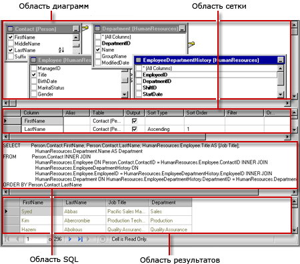Image resolution: width=300 pixels, height=264 pixels.
Task: Click the Contact (Person) table icon
Action: tap(10, 29)
